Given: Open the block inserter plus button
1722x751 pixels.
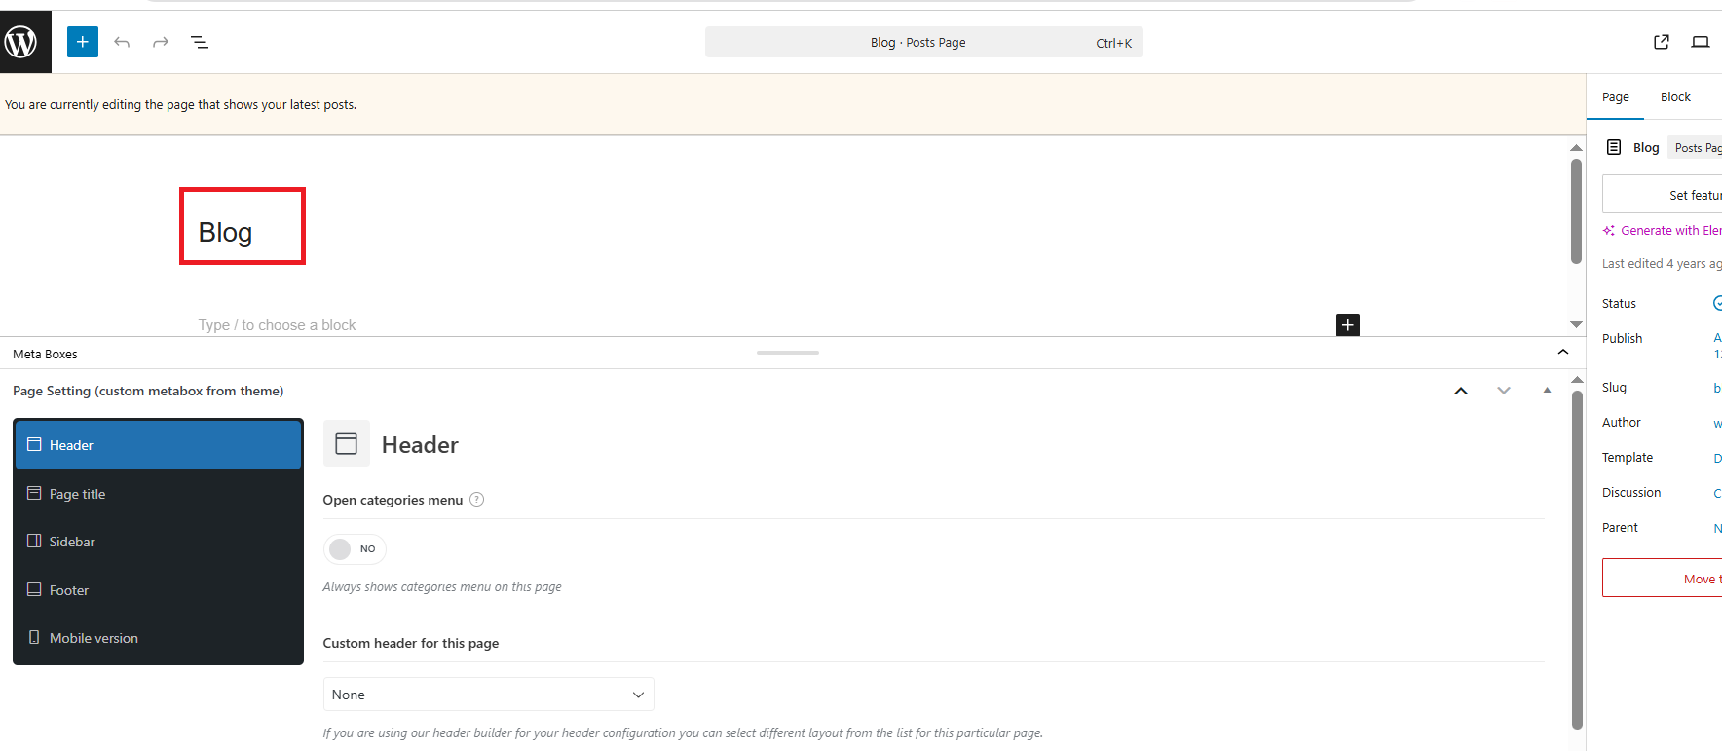Looking at the screenshot, I should [x=83, y=42].
